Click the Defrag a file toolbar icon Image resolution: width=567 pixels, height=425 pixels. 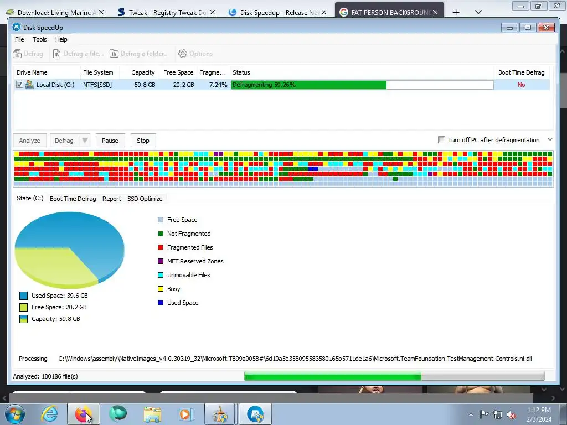57,54
